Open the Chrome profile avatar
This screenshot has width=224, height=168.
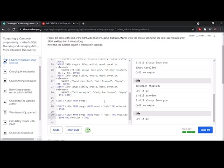[216, 29]
